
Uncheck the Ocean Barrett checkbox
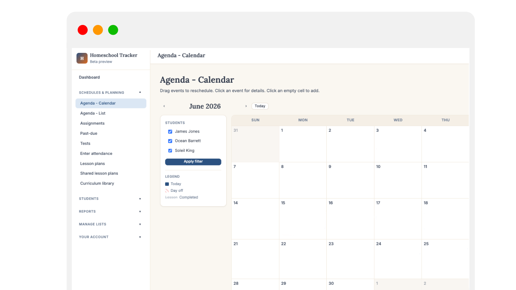point(170,141)
